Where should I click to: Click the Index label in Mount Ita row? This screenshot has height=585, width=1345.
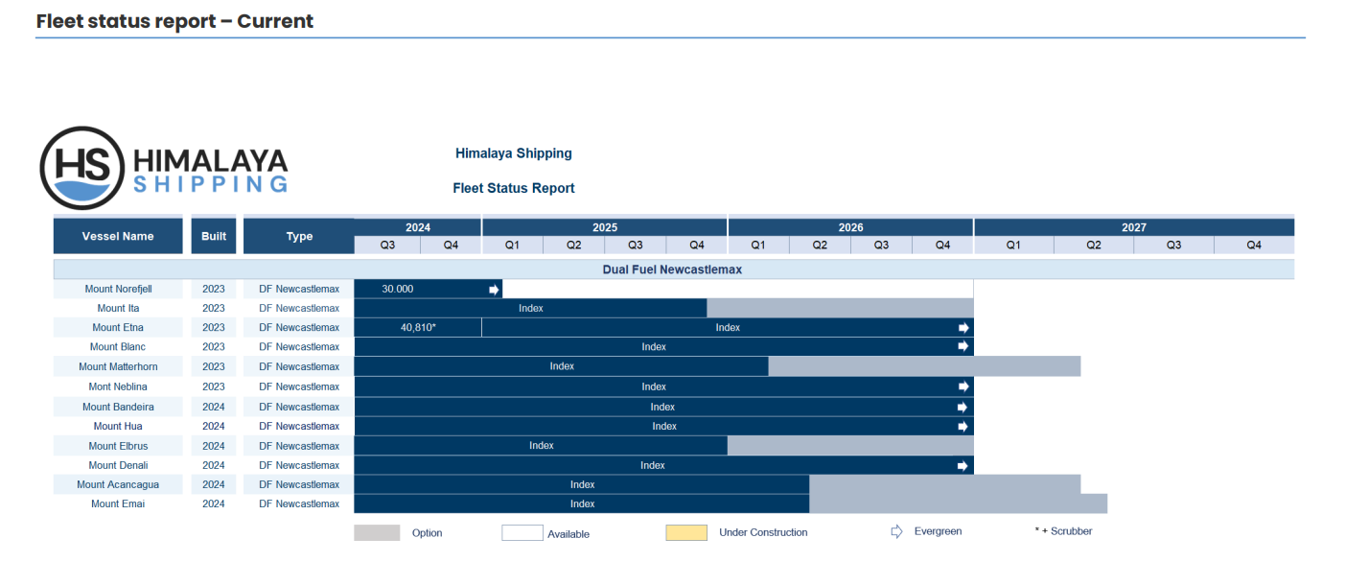531,308
